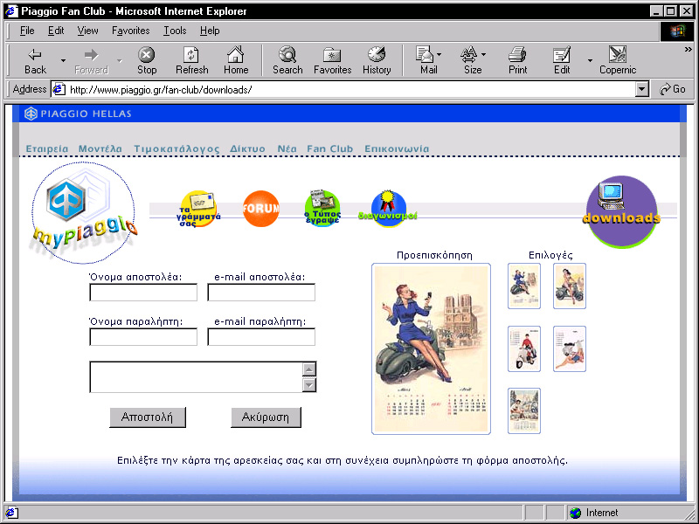Click inside the message text area
Image resolution: width=699 pixels, height=524 pixels.
[x=196, y=377]
